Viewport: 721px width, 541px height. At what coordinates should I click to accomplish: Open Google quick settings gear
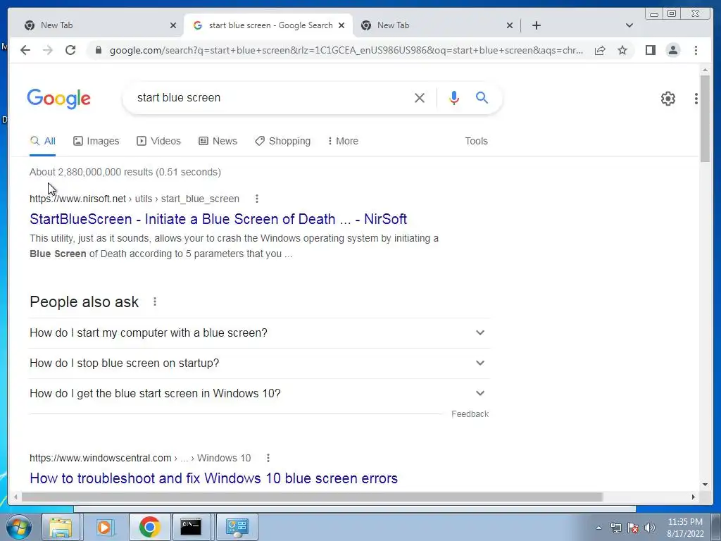[x=667, y=99]
